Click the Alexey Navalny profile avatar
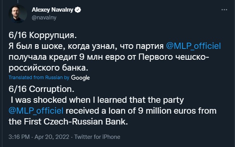Viewport: 235px width, 147px height. (18, 14)
